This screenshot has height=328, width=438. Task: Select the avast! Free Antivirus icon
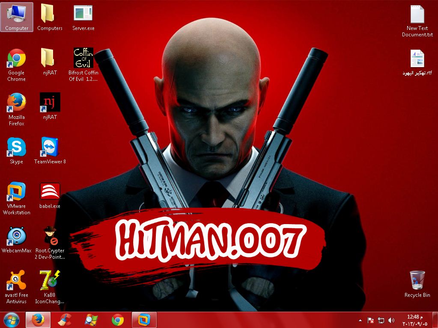pos(16,281)
